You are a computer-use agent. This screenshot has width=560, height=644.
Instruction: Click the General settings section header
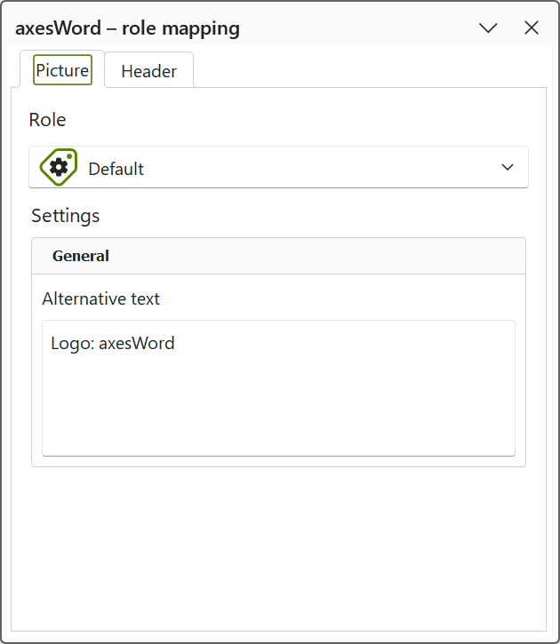click(x=278, y=256)
